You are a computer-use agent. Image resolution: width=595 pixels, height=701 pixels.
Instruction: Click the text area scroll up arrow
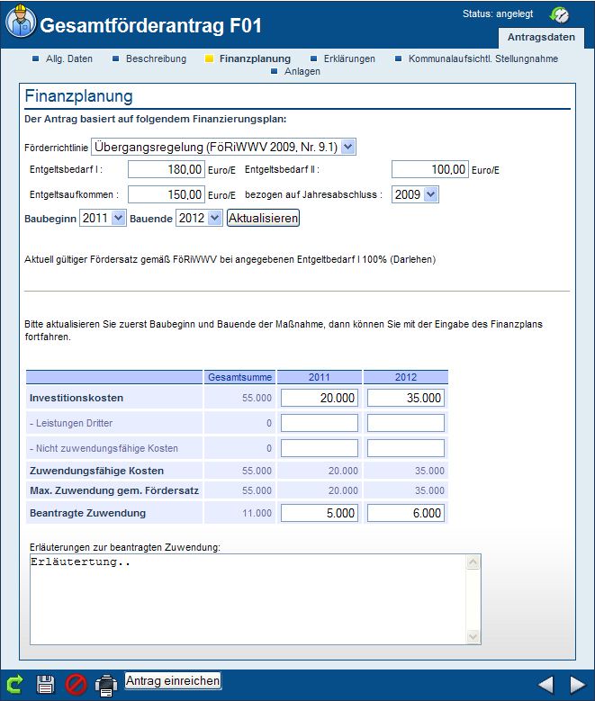473,562
